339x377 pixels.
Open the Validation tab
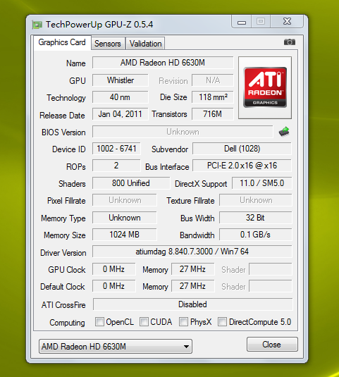[145, 44]
